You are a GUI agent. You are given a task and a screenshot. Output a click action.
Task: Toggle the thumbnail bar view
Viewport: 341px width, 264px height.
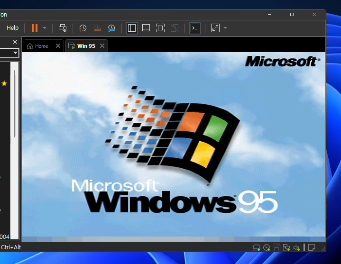[x=146, y=28]
